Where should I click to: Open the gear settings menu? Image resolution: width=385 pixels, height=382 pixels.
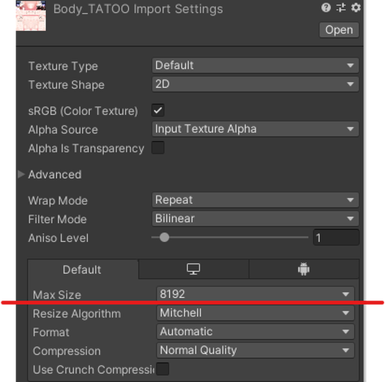356,8
